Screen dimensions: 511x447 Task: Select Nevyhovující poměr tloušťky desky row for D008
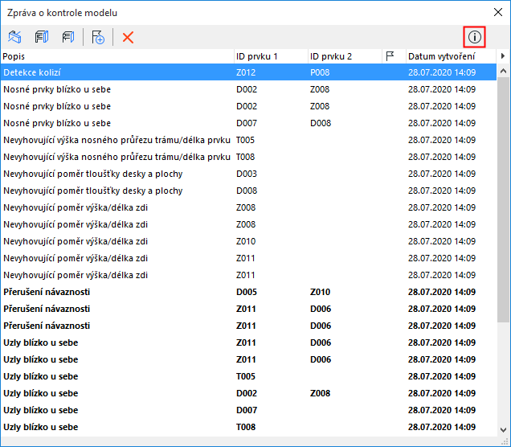point(248,191)
